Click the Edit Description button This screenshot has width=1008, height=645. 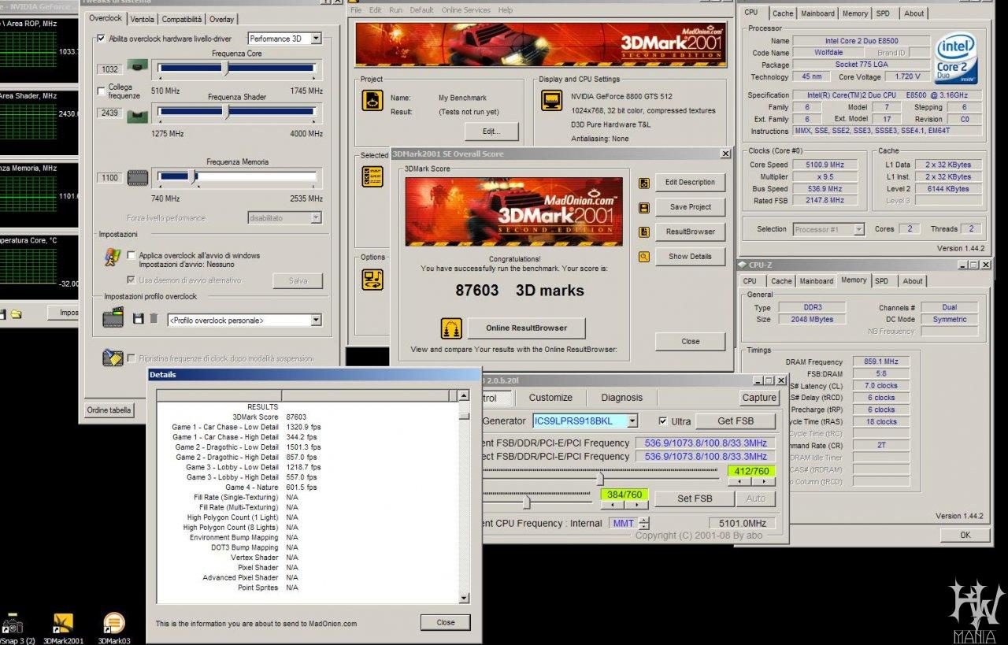click(x=690, y=182)
